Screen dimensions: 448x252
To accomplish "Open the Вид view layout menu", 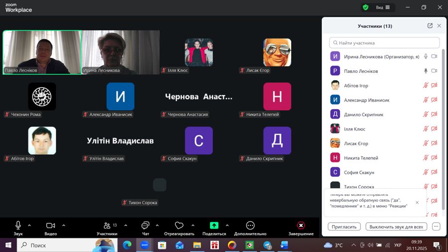I will (383, 7).
